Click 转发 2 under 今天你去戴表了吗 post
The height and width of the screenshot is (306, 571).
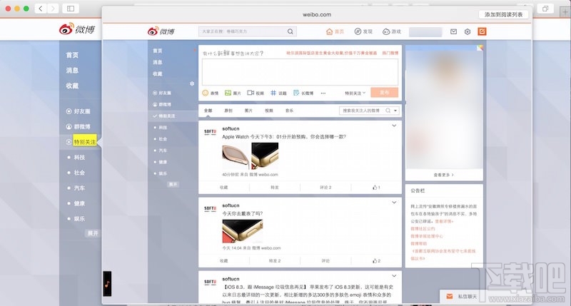point(275,261)
